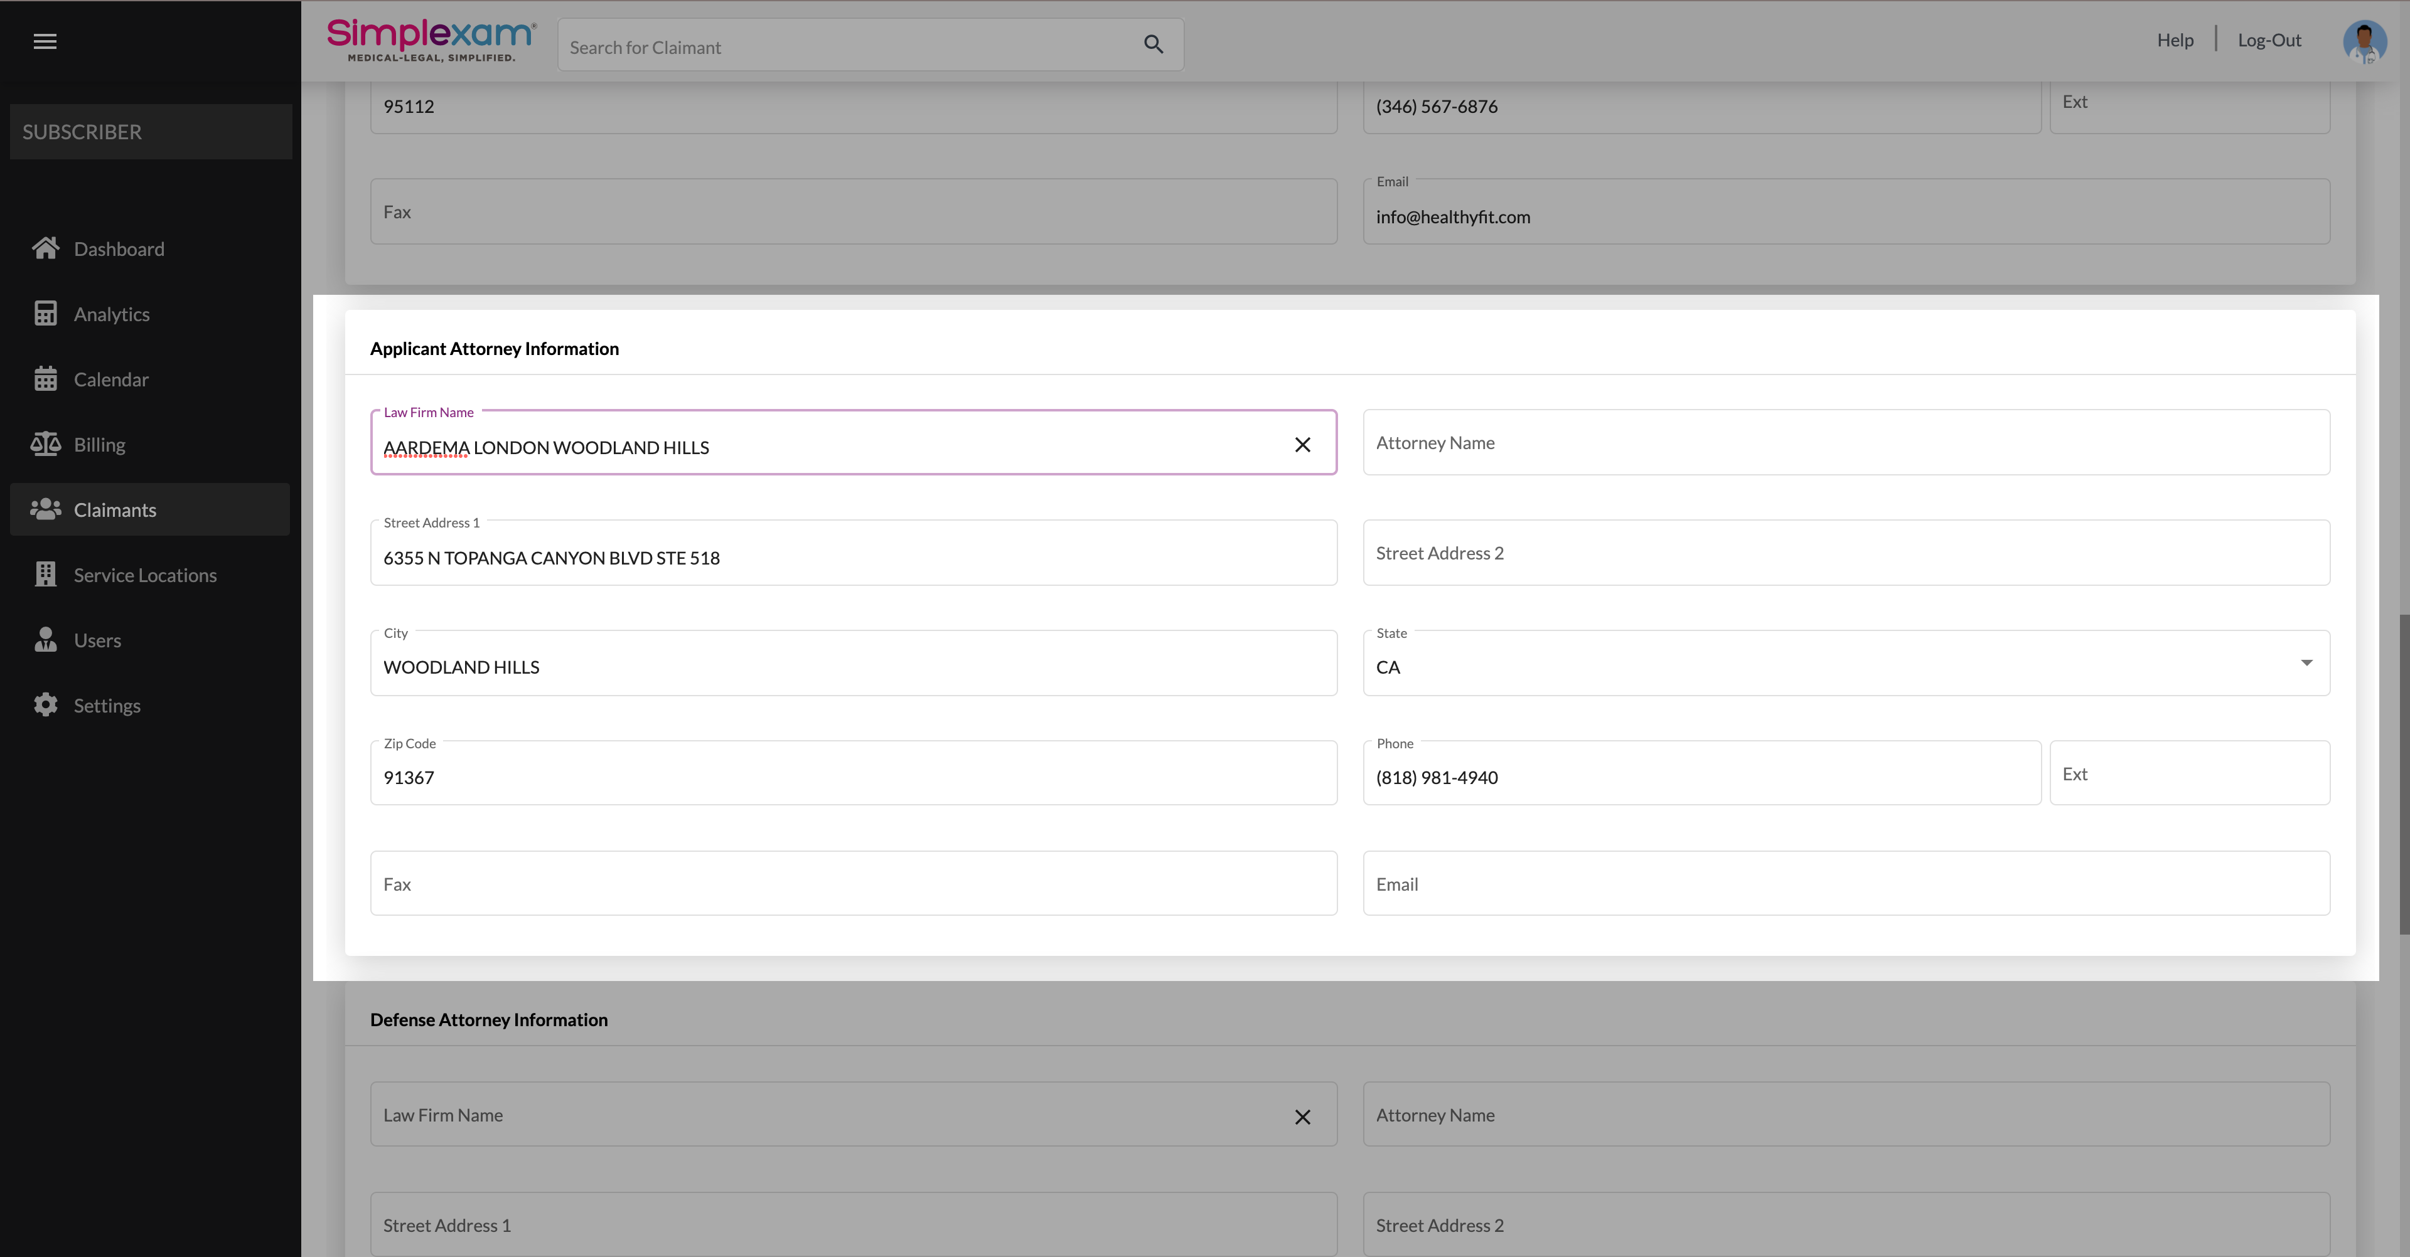Clear the Applicant Attorney Law Firm Name
The width and height of the screenshot is (2410, 1257).
click(x=1302, y=444)
